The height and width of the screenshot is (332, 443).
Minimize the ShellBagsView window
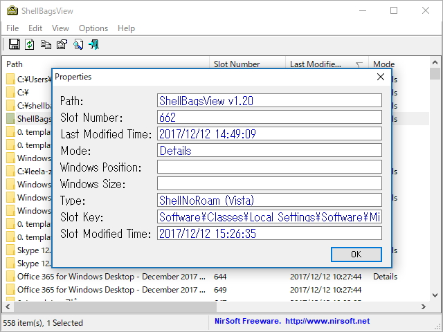pyautogui.click(x=363, y=10)
